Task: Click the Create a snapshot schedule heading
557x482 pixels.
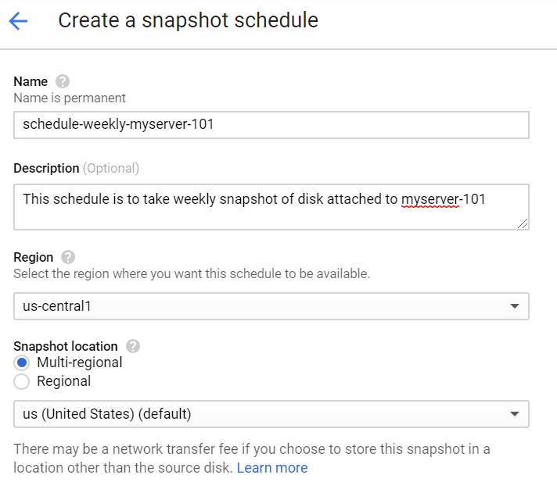Action: point(188,20)
